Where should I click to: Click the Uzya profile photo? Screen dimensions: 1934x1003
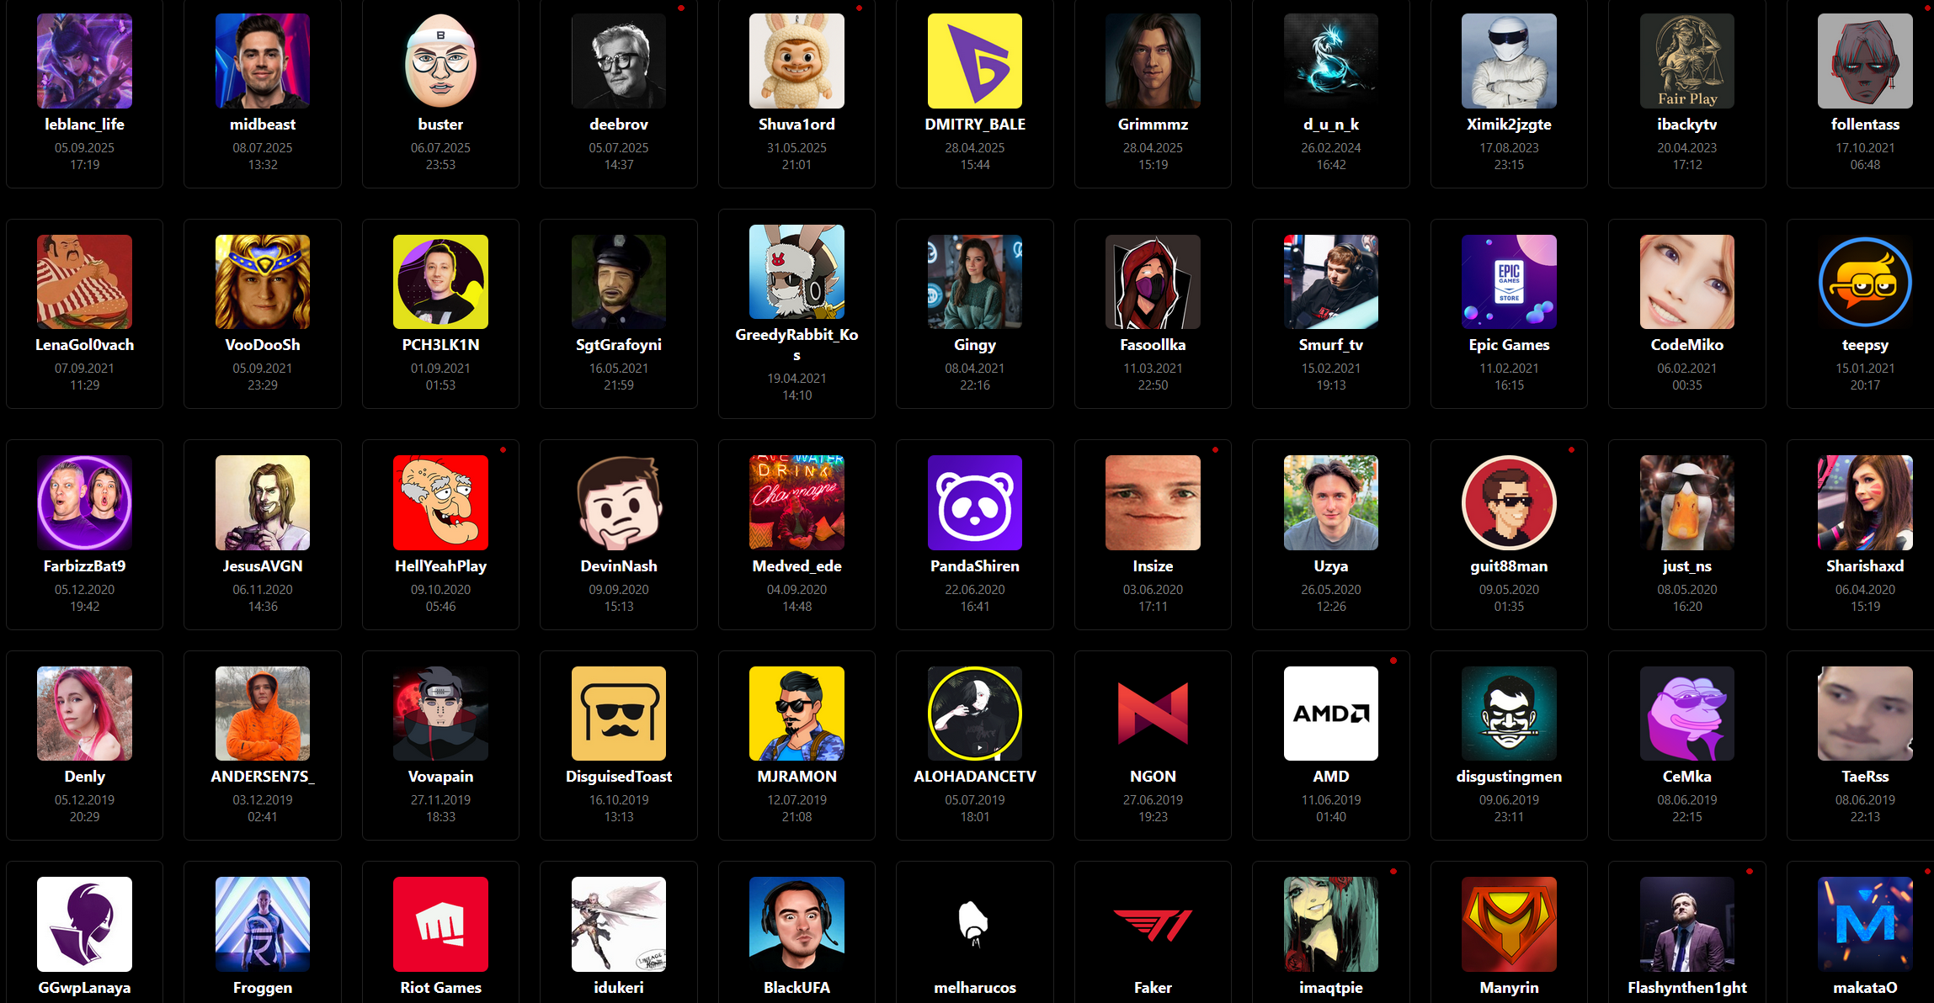(x=1330, y=502)
